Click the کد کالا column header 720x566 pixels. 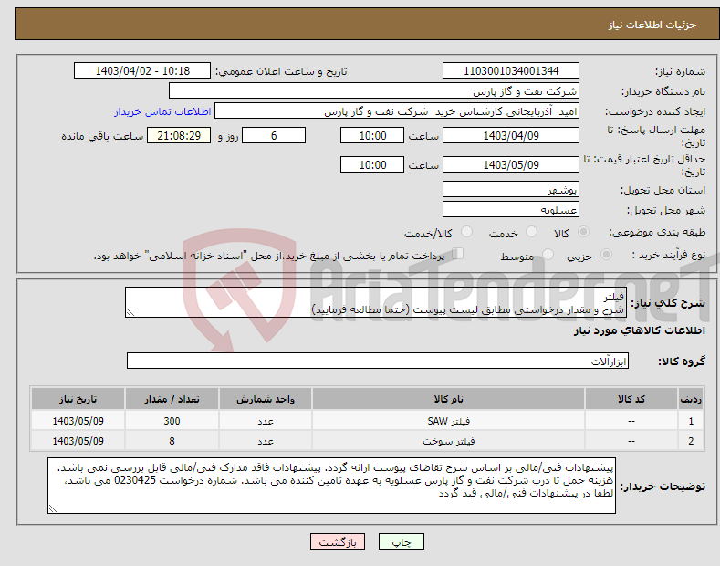pos(631,399)
